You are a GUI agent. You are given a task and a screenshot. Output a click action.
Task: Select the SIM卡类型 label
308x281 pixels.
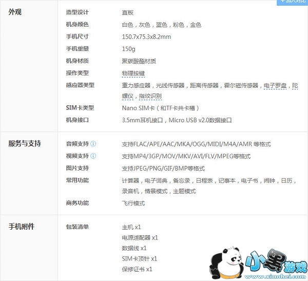point(80,108)
